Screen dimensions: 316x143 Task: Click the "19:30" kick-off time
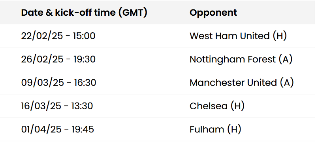[84, 59]
